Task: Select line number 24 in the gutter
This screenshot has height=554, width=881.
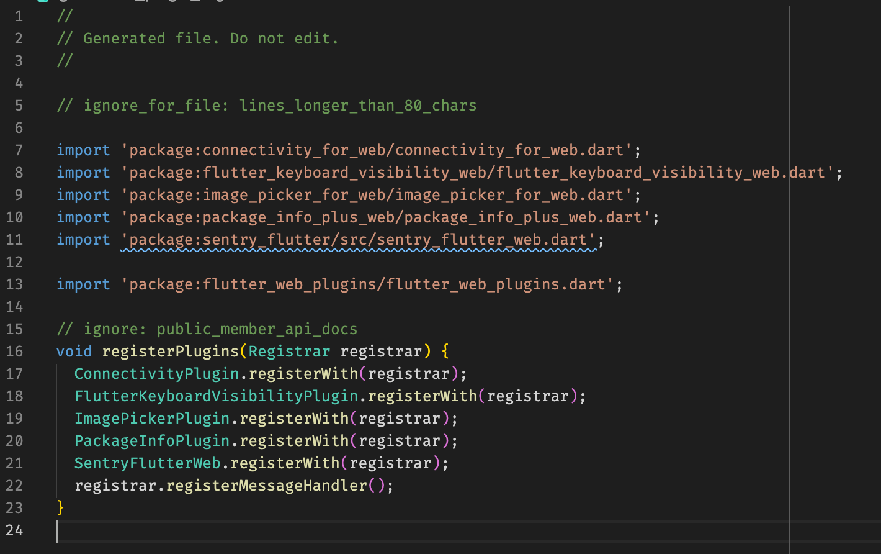Action: tap(14, 530)
